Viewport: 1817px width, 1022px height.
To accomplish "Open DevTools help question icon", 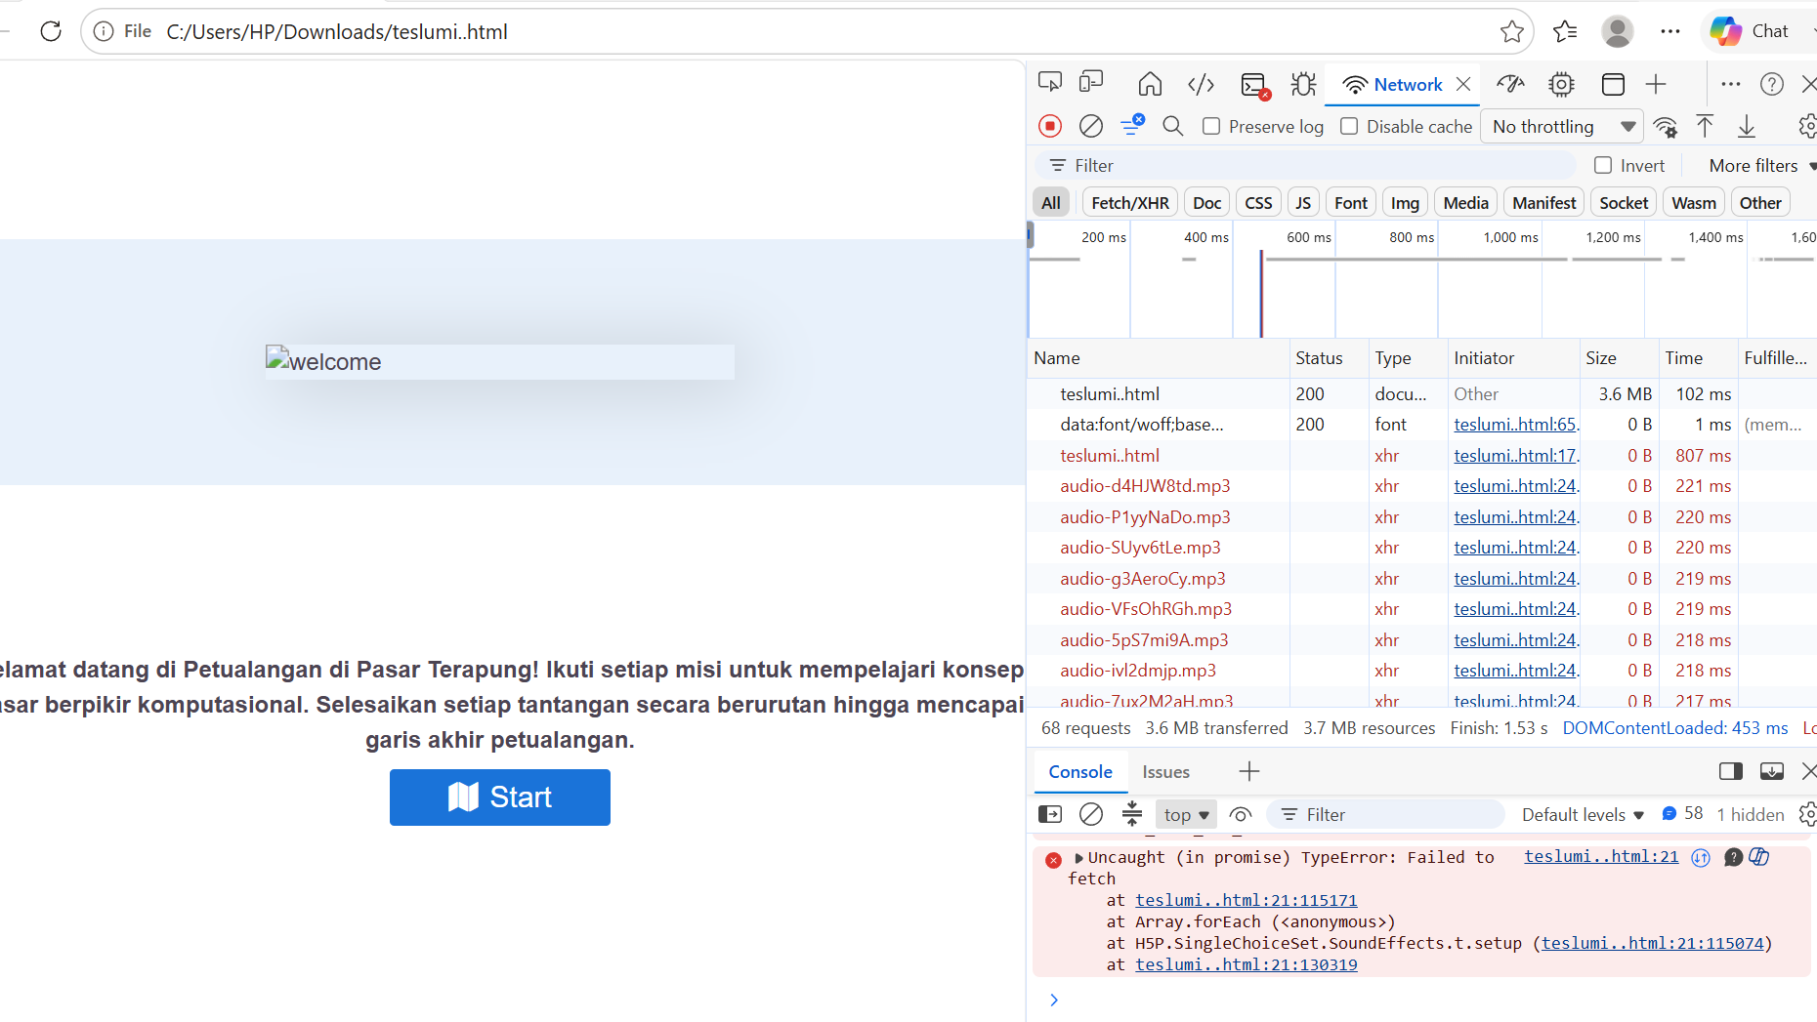I will [x=1772, y=84].
